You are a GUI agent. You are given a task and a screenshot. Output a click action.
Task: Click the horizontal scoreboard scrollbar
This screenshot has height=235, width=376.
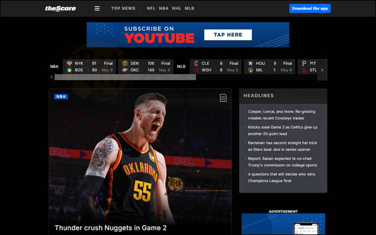point(125,77)
